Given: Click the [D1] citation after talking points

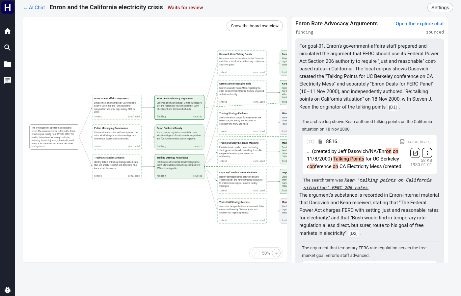Looking at the screenshot, I should (393, 107).
